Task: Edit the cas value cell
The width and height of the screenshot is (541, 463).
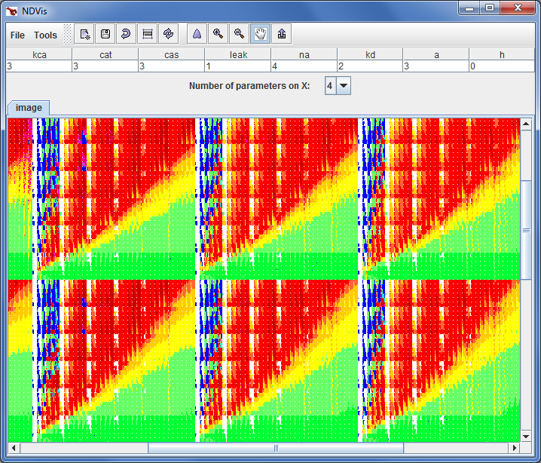Action: coord(172,66)
